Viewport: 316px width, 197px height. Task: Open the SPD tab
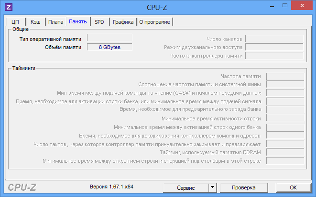click(99, 22)
